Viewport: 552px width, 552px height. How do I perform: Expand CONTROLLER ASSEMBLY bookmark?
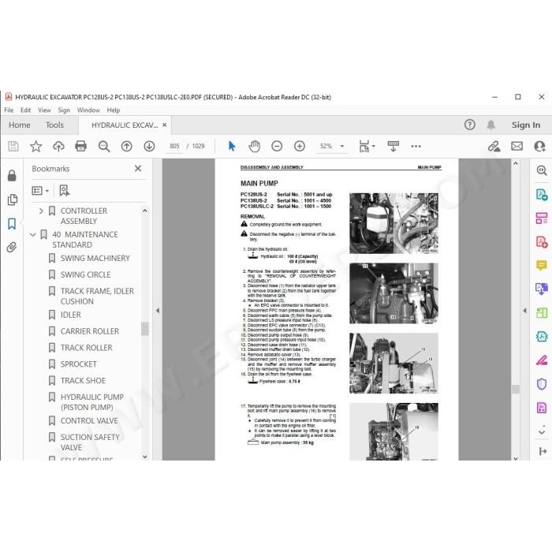41,211
